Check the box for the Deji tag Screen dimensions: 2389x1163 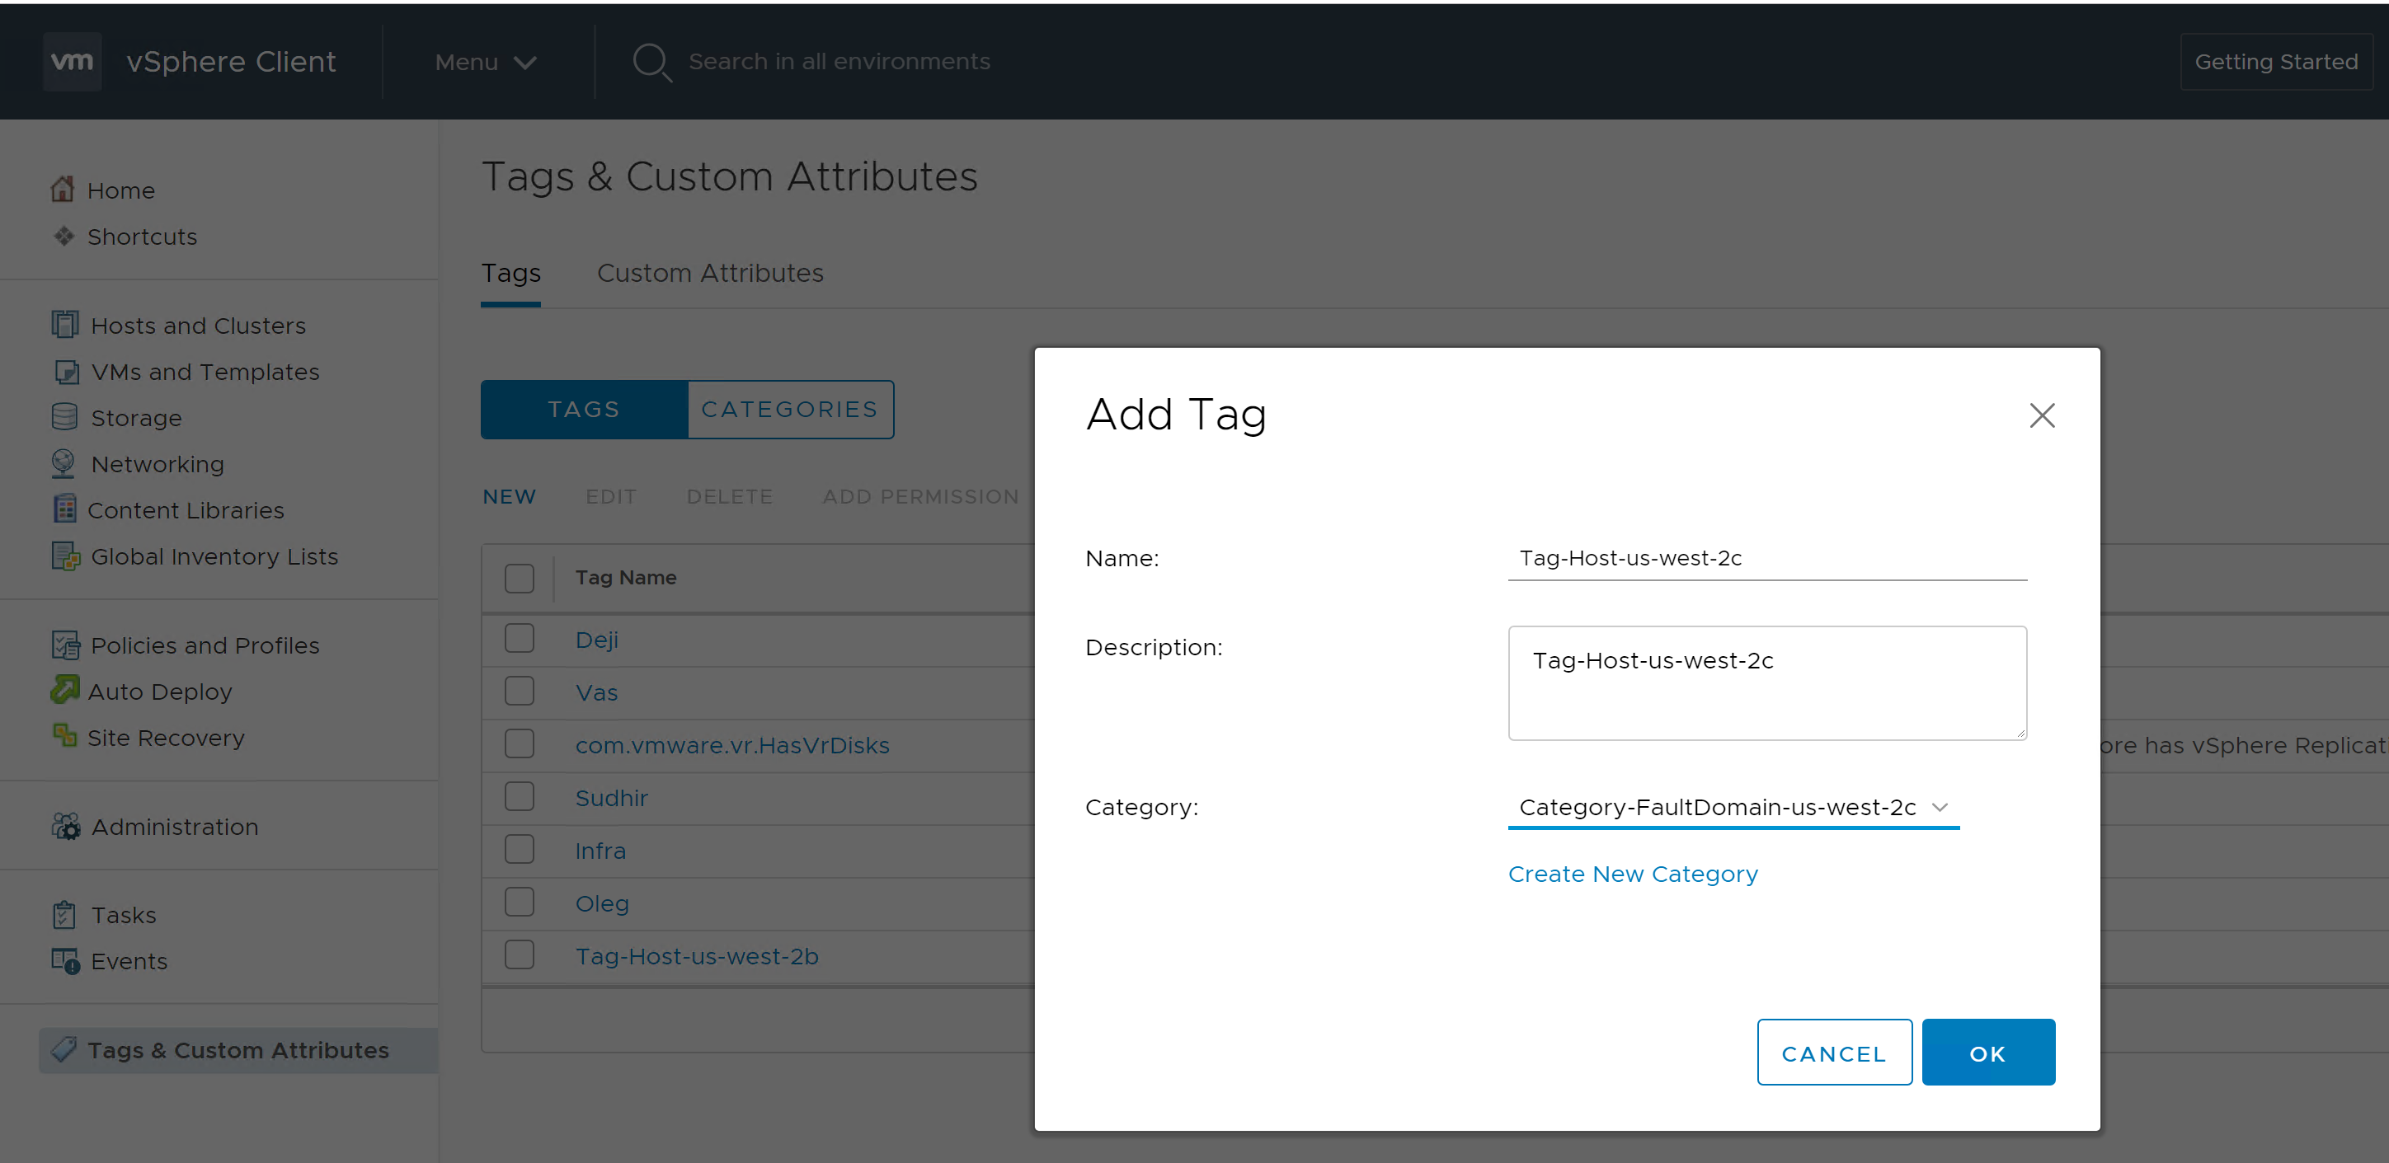pyautogui.click(x=520, y=639)
